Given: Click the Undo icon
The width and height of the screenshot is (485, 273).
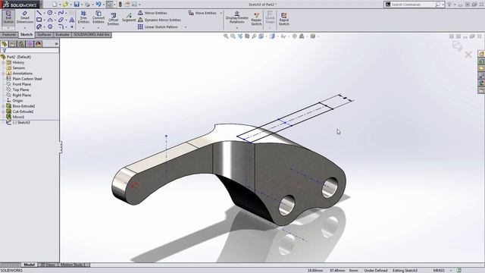Looking at the screenshot, I should pos(99,5).
